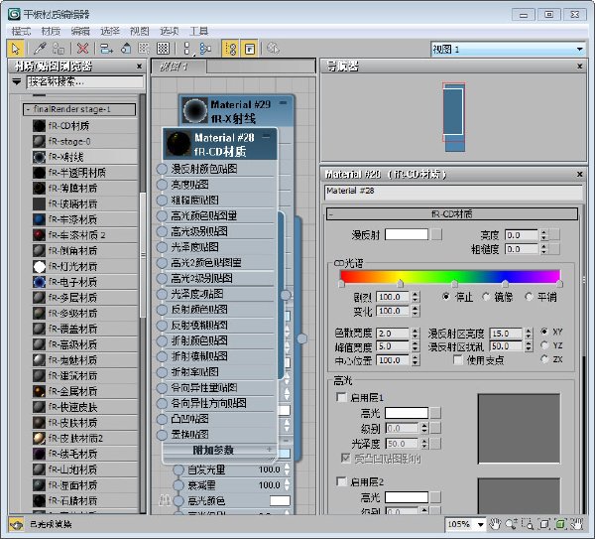Screen dimensions: 595x539
Task: Click the Zoom Extents icon
Action: pyautogui.click(x=544, y=524)
